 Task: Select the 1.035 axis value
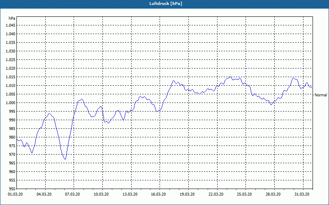[11, 43]
